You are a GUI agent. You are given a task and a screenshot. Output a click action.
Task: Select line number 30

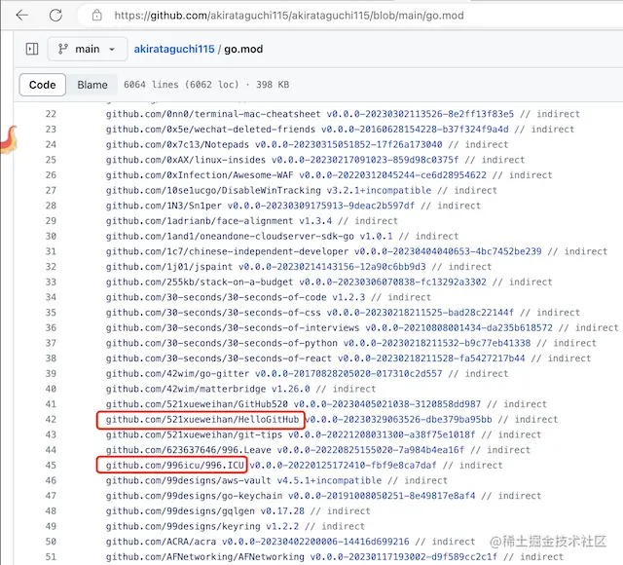pos(51,236)
